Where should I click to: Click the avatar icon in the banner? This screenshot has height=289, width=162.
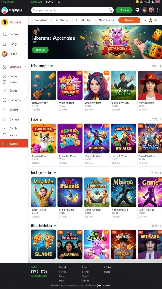coord(36,31)
